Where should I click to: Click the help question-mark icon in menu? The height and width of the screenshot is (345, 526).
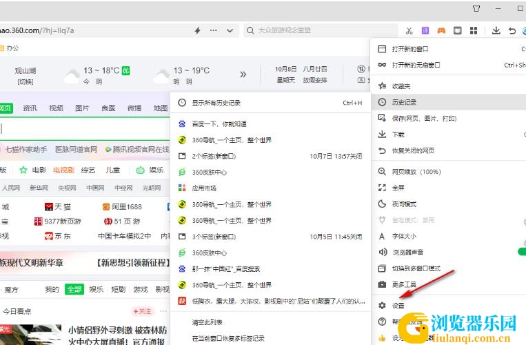point(382,322)
